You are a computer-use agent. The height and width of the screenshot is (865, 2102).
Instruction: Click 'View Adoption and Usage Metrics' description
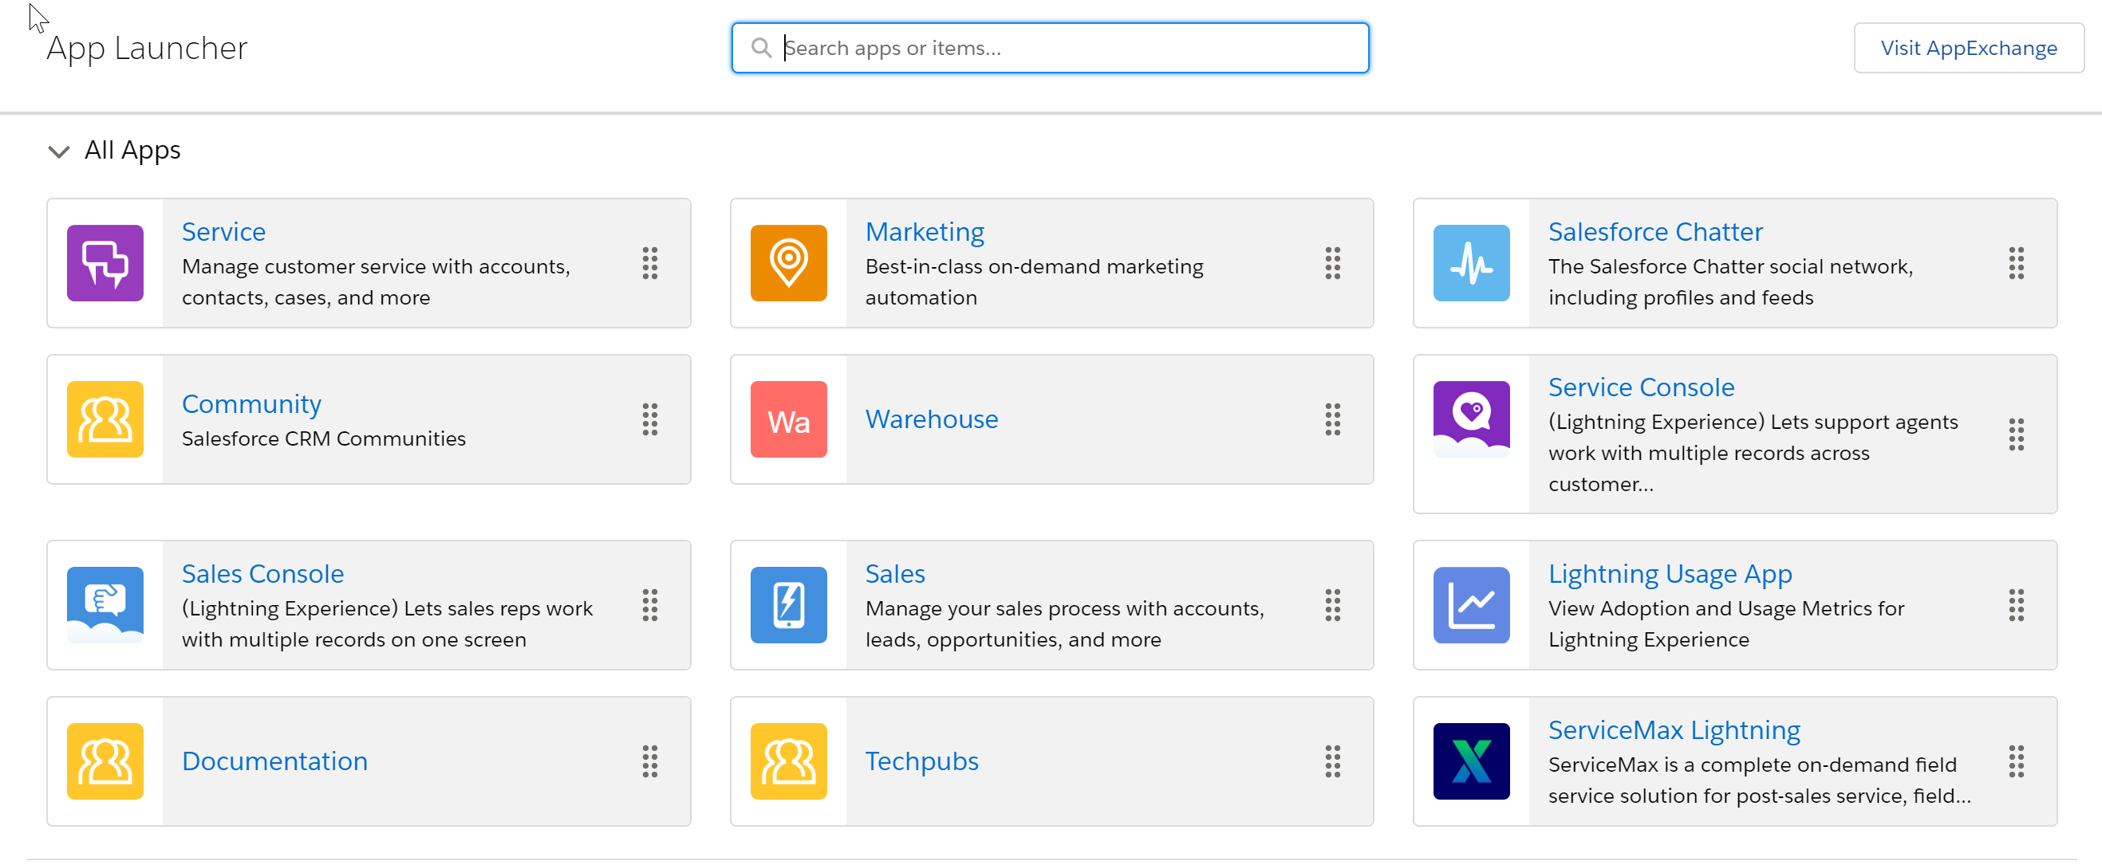1725,623
